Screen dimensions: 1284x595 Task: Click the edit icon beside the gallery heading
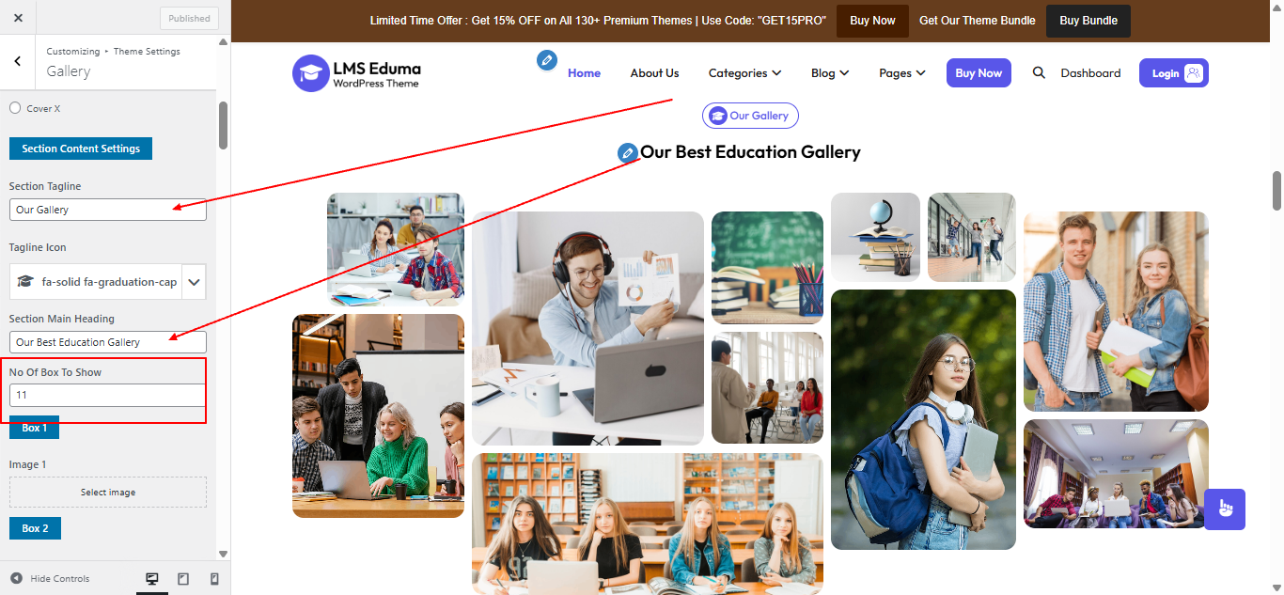pyautogui.click(x=626, y=152)
